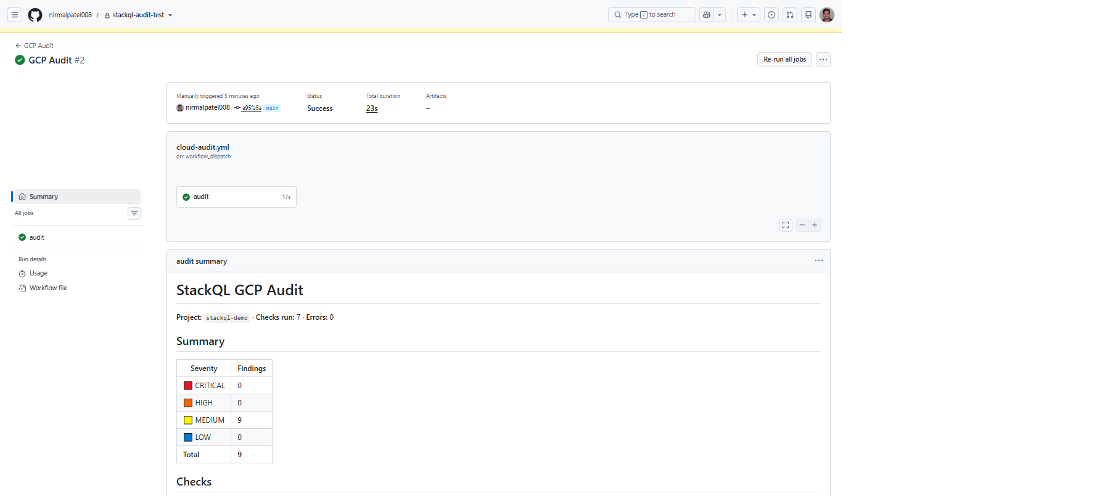Image resolution: width=1110 pixels, height=496 pixels.
Task: Open the audit job in sidebar
Action: 76,237
